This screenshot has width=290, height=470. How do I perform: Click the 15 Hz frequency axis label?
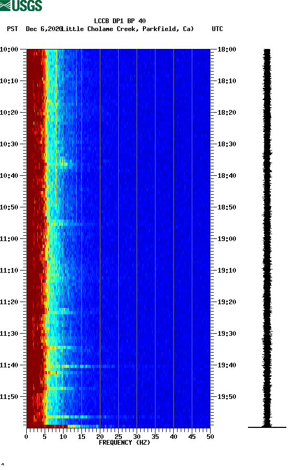tap(81, 437)
